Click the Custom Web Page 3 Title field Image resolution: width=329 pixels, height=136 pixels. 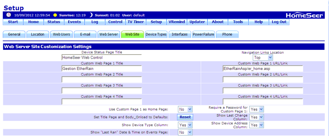click(x=102, y=91)
